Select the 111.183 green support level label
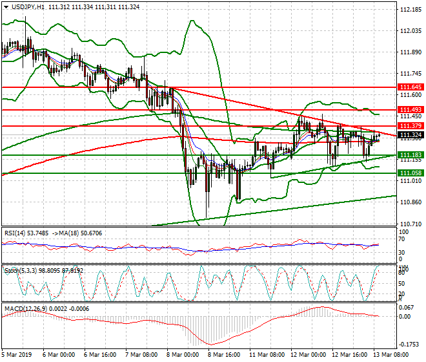 411,155
